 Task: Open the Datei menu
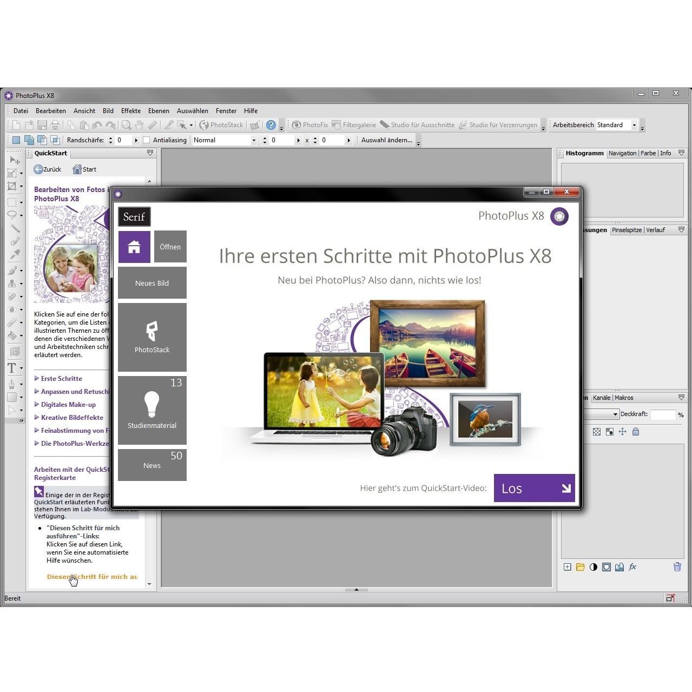21,111
